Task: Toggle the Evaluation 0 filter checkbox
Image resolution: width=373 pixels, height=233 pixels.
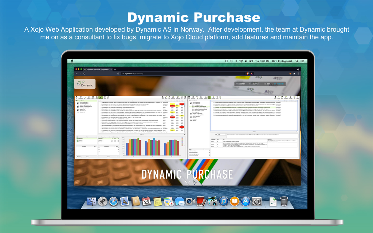Action: (x=78, y=138)
